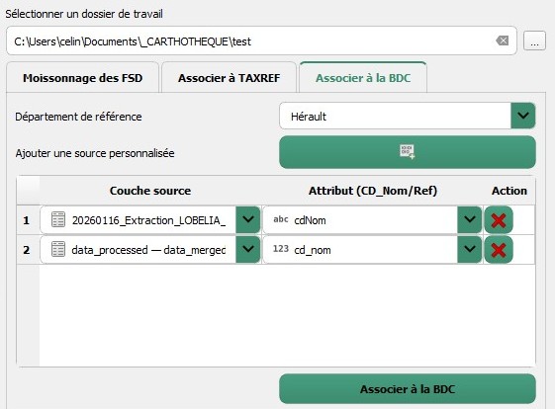
Task: Click the Associer à la BDC button
Action: pos(408,389)
